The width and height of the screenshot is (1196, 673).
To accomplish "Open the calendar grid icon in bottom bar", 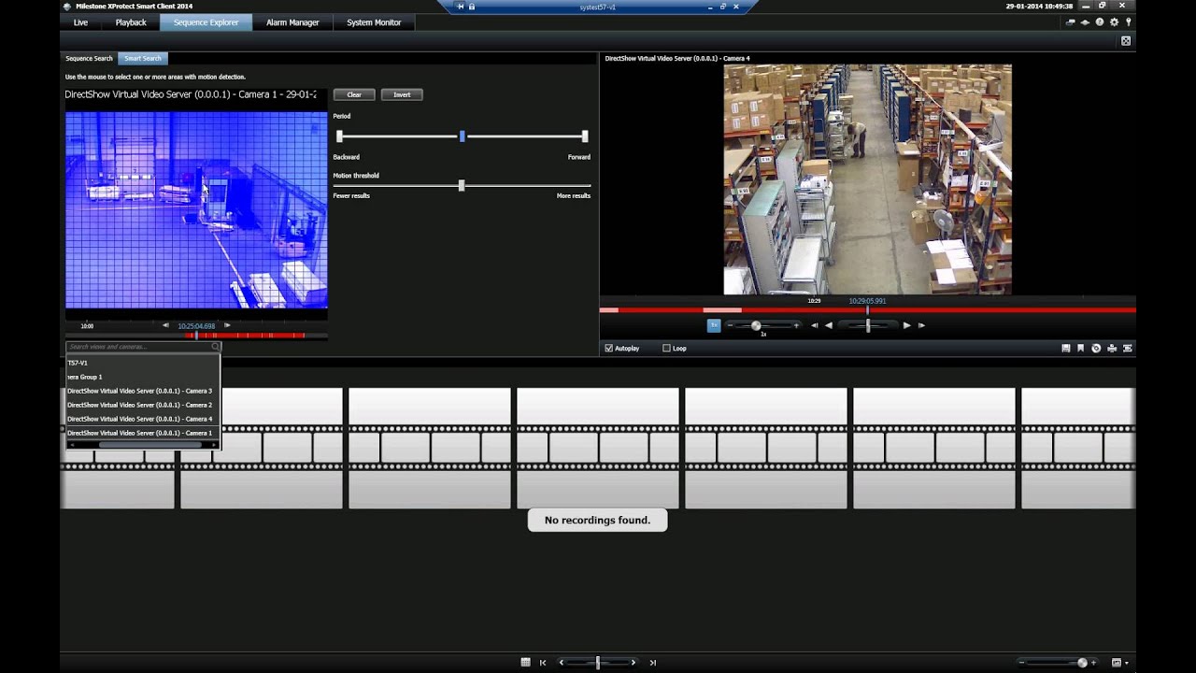I will click(526, 663).
